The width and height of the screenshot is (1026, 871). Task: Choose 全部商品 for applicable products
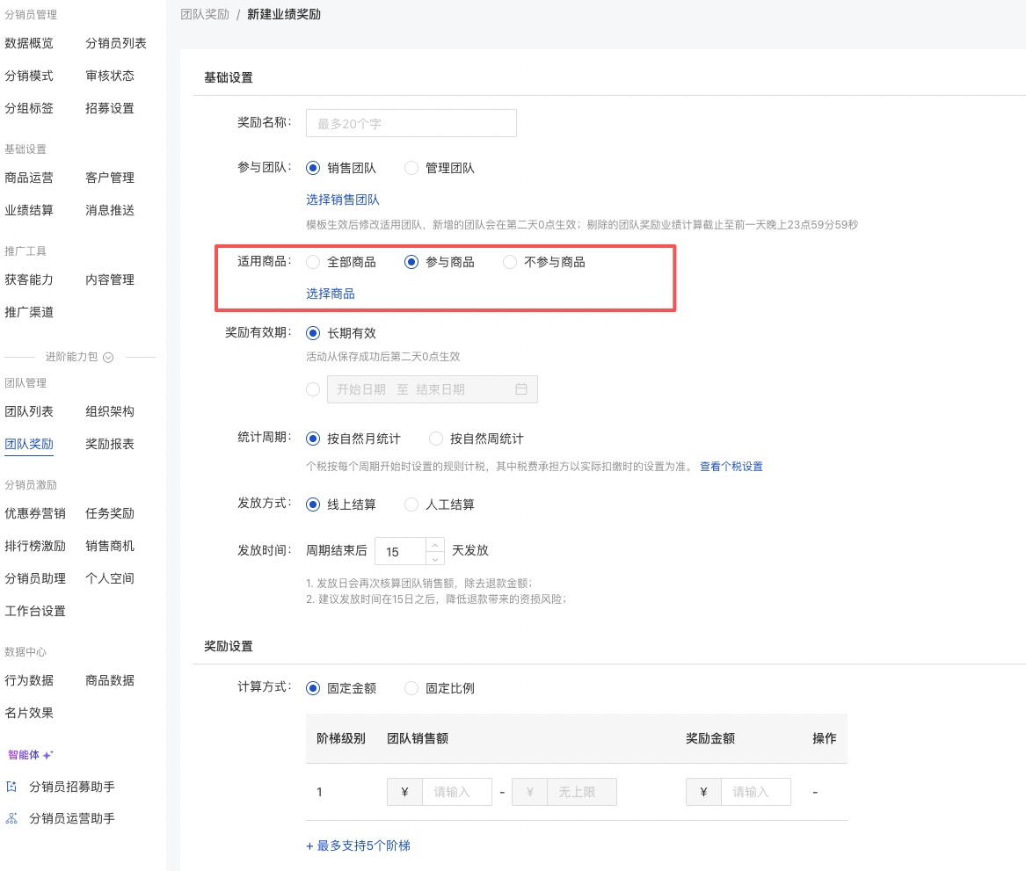pyautogui.click(x=313, y=262)
